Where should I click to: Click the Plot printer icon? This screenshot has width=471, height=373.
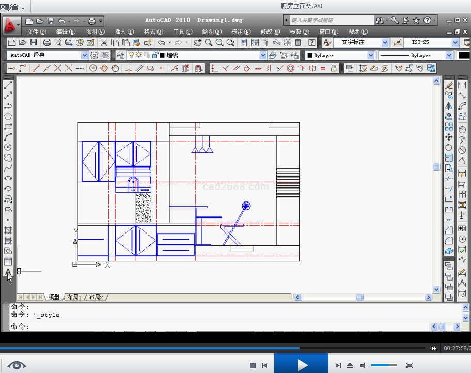tap(47, 43)
